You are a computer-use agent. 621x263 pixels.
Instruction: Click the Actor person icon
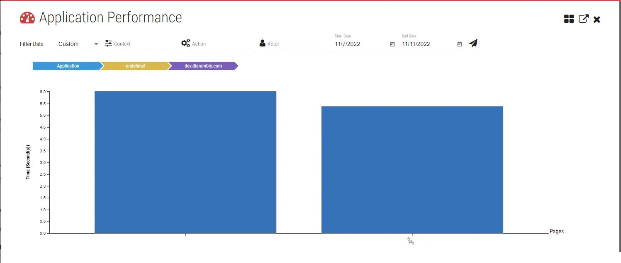click(262, 43)
